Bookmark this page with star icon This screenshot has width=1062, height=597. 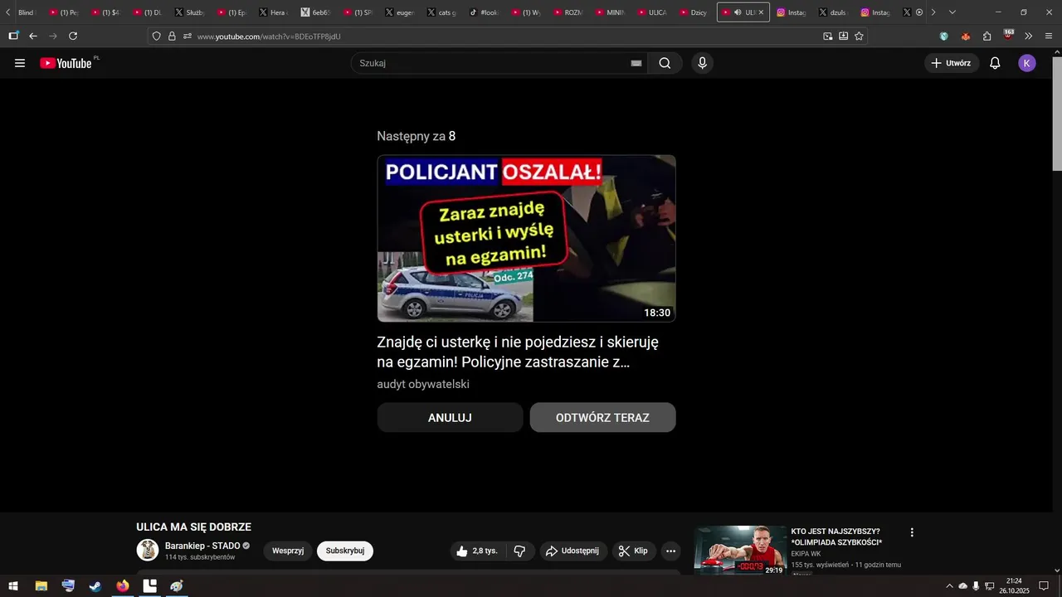[859, 36]
